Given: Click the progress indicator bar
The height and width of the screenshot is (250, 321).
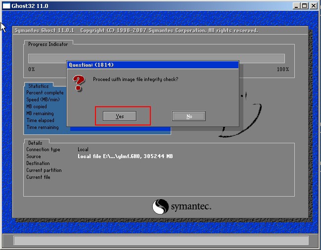Looking at the screenshot, I should [156, 58].
